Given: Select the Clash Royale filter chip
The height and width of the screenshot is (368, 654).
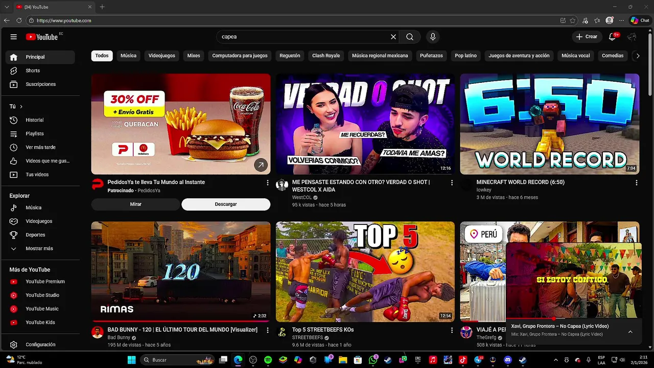Looking at the screenshot, I should [x=326, y=56].
